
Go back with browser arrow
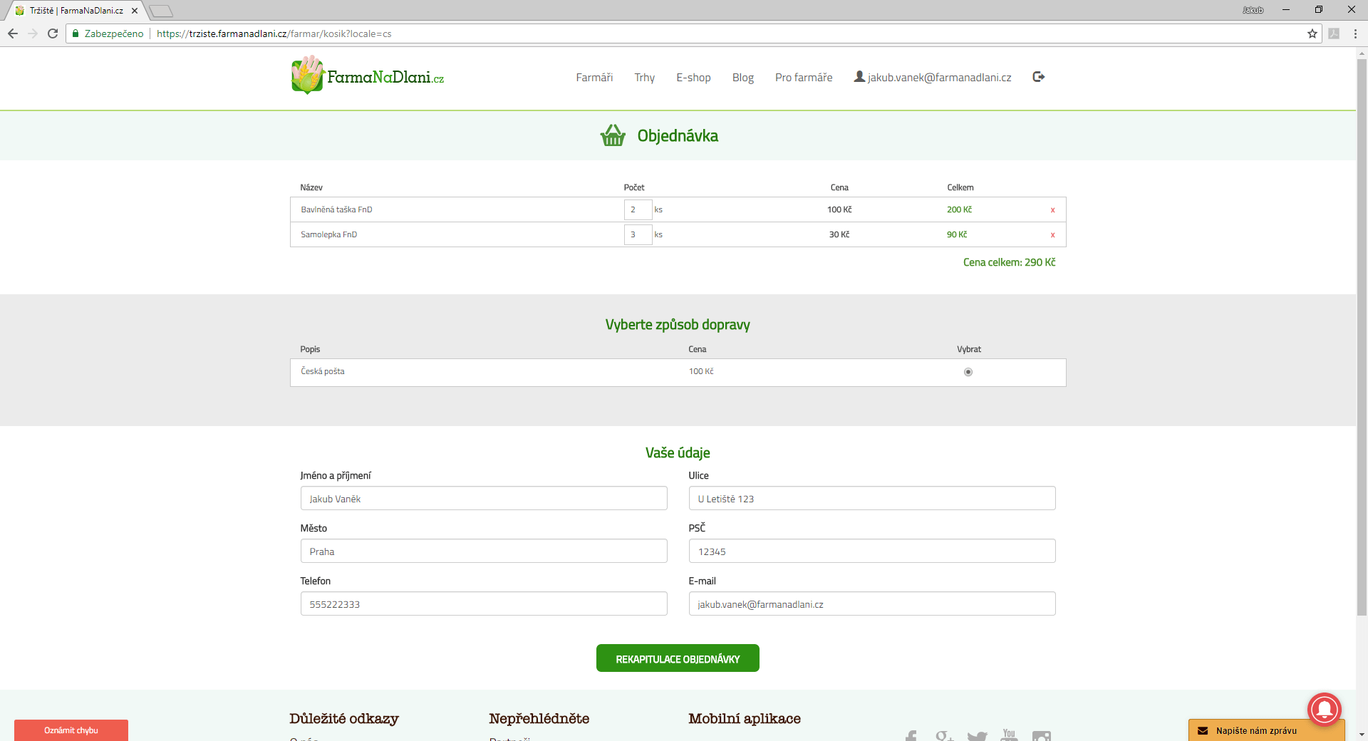click(13, 33)
